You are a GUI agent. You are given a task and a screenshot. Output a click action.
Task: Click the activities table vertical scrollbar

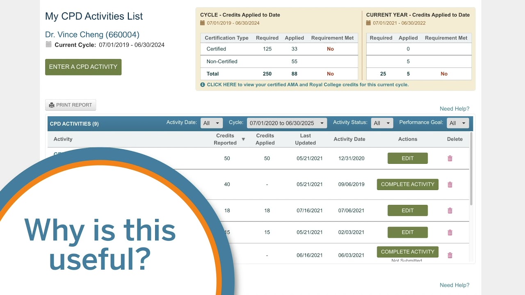click(x=471, y=169)
